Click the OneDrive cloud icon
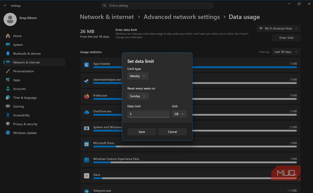 (87, 112)
